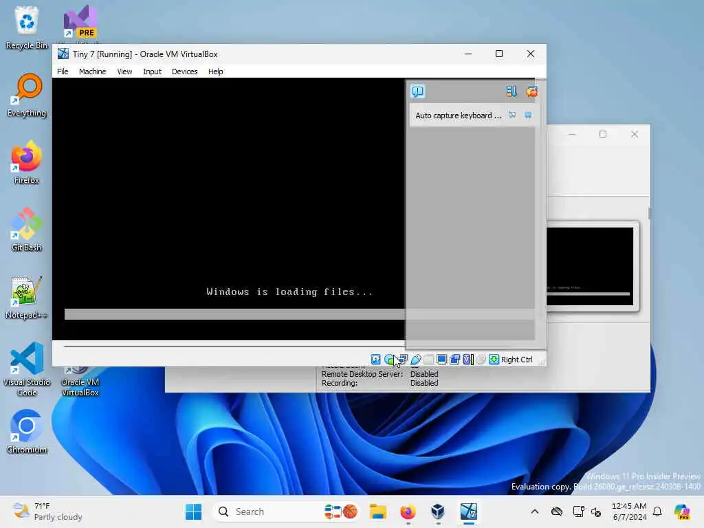This screenshot has height=528, width=704.
Task: Open Firefox from the taskbar
Action: coord(408,511)
